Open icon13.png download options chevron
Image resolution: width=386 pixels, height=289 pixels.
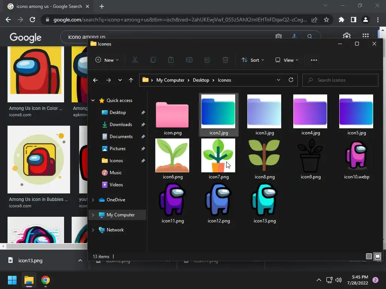point(80,260)
